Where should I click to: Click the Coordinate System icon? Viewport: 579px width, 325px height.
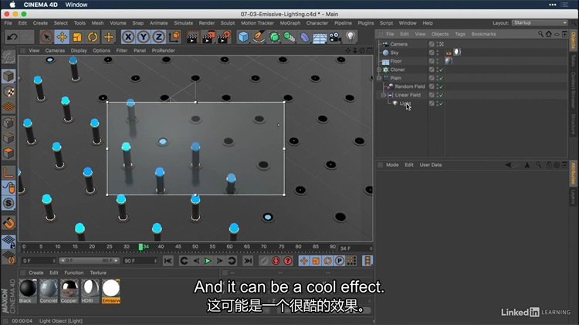pos(174,37)
